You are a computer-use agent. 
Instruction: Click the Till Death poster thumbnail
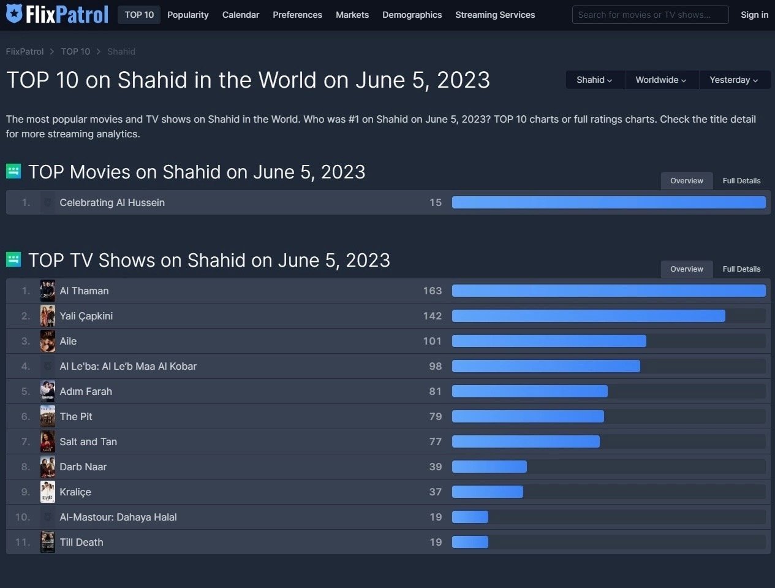click(48, 542)
